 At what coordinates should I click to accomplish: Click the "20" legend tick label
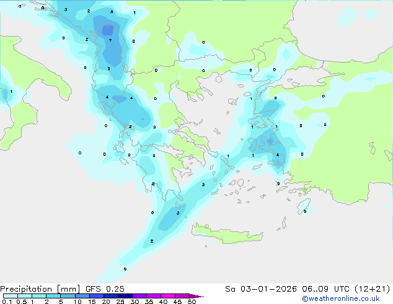[106, 302]
